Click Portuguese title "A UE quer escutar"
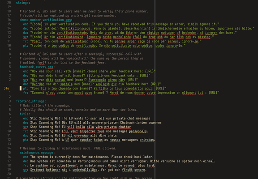The height and width of the screenshot is (179, 258). tap(89, 140)
